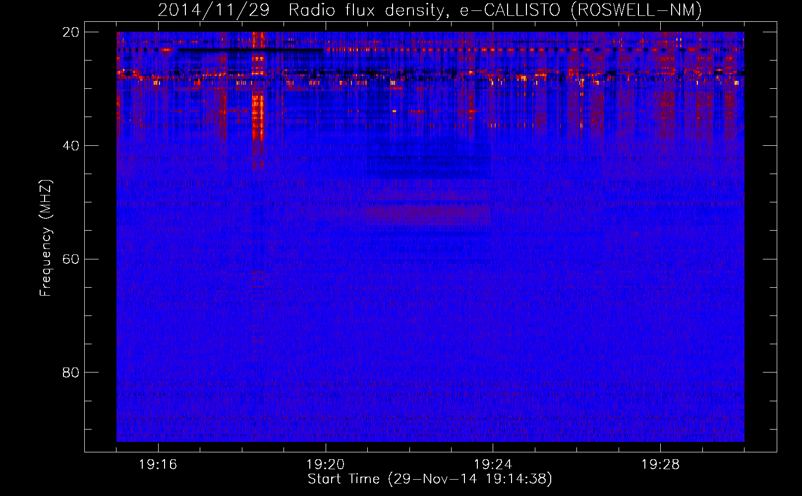Click the '80' frequency tick label
The height and width of the screenshot is (496, 802).
71,372
